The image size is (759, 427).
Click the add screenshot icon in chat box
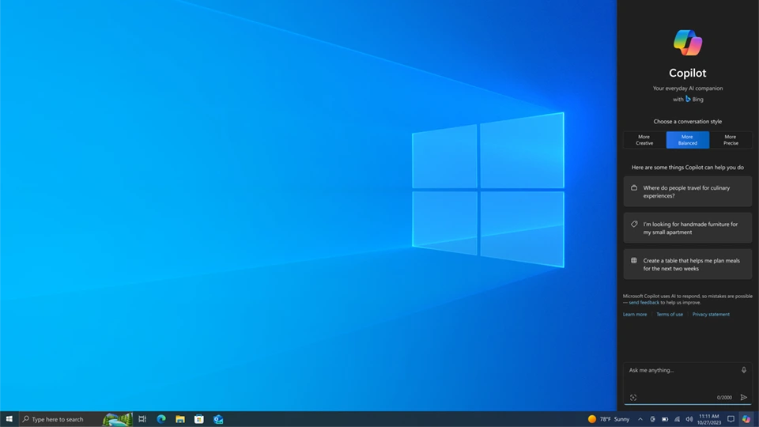[633, 398]
